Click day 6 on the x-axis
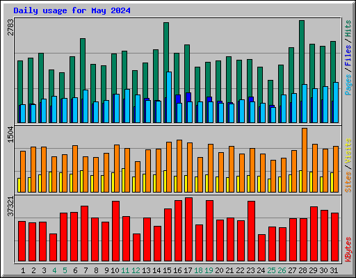356x278 pixels. (x=75, y=270)
